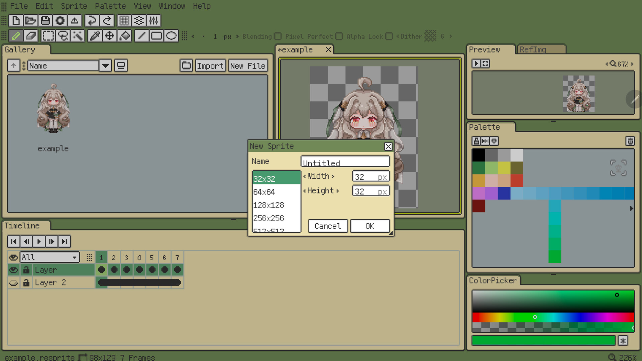Enable Pixel Perfect drawing
Viewport: 642px width, 361px height.
(x=339, y=36)
